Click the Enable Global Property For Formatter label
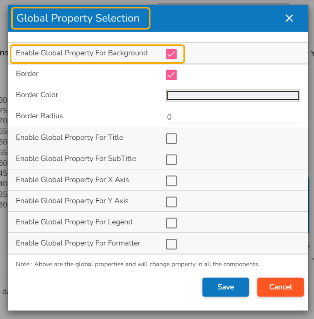This screenshot has height=319, width=314. [x=78, y=243]
